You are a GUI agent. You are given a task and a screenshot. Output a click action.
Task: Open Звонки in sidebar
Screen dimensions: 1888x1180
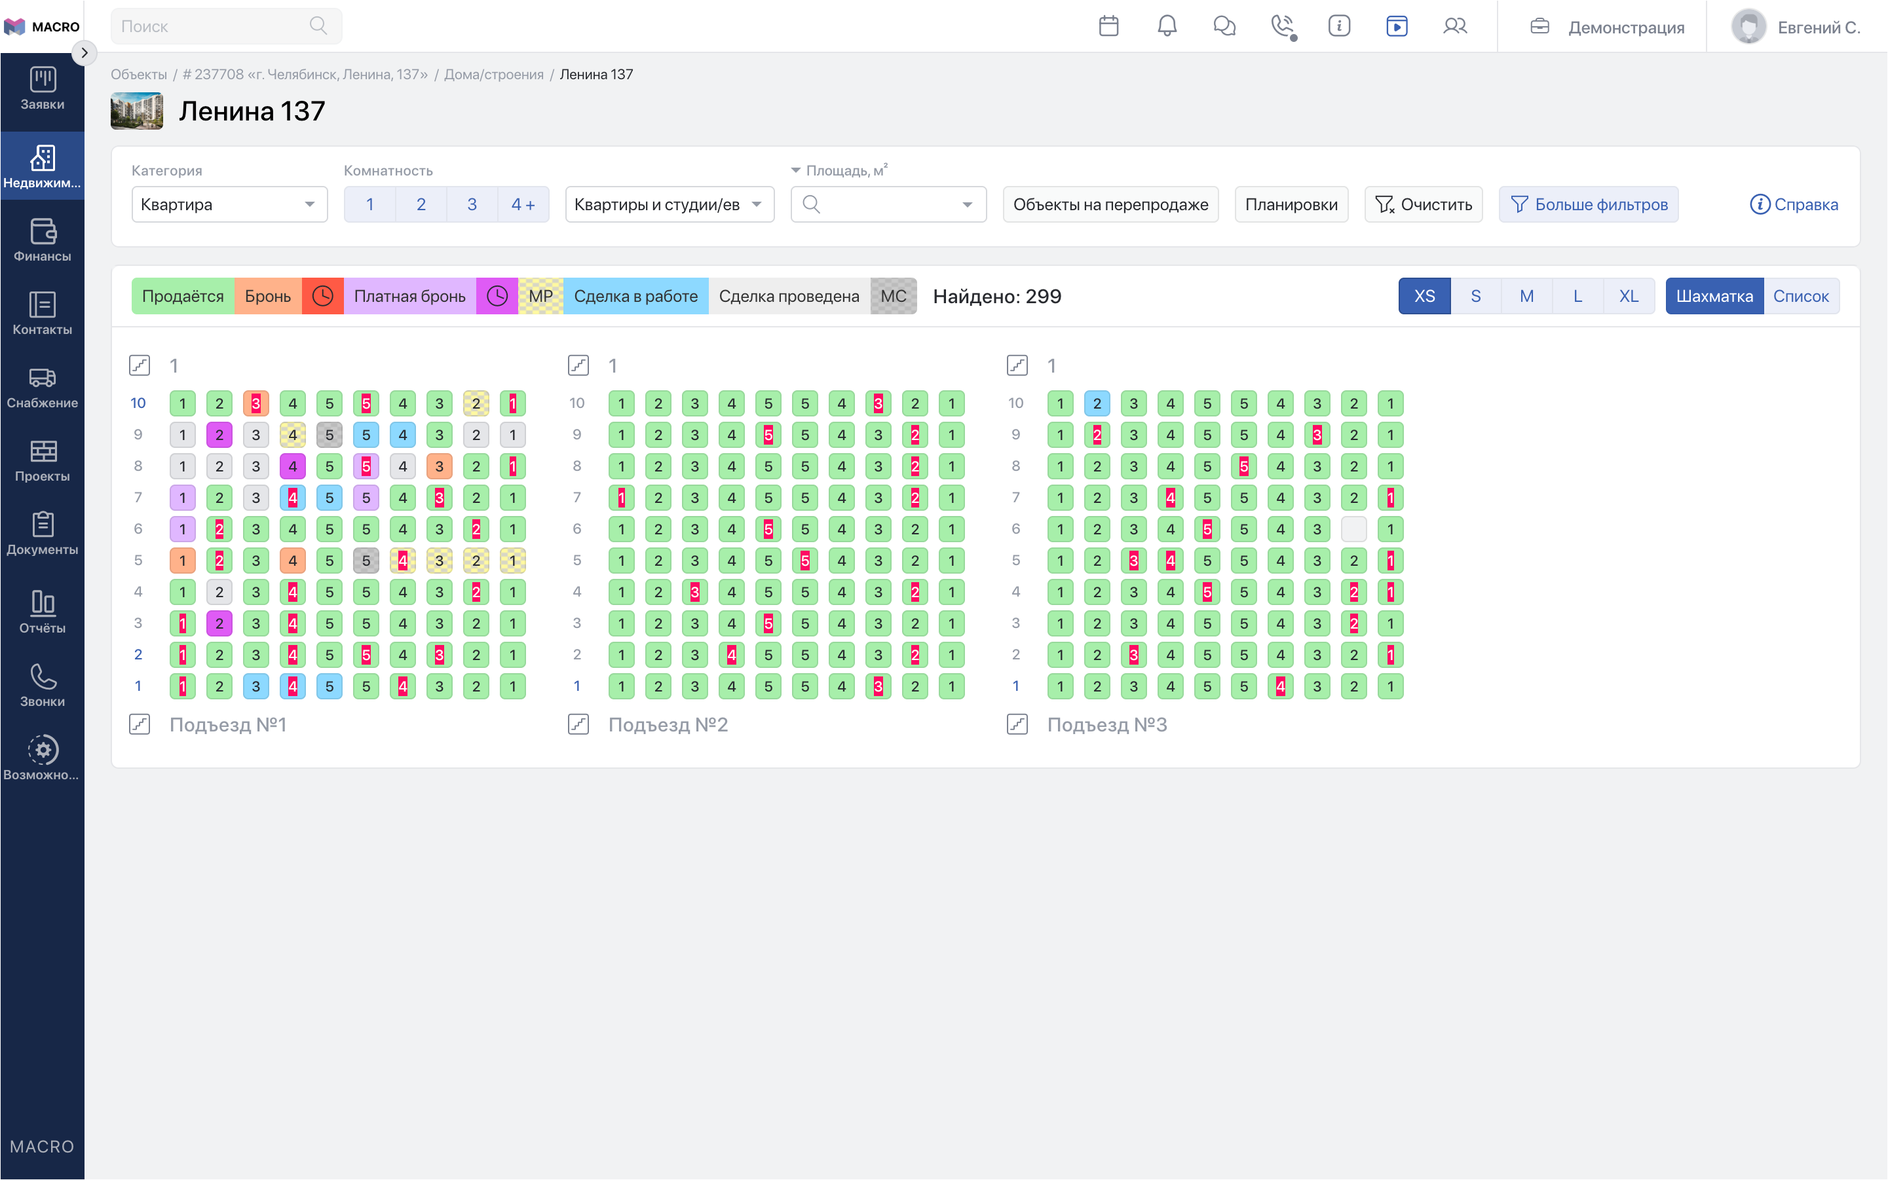point(42,685)
